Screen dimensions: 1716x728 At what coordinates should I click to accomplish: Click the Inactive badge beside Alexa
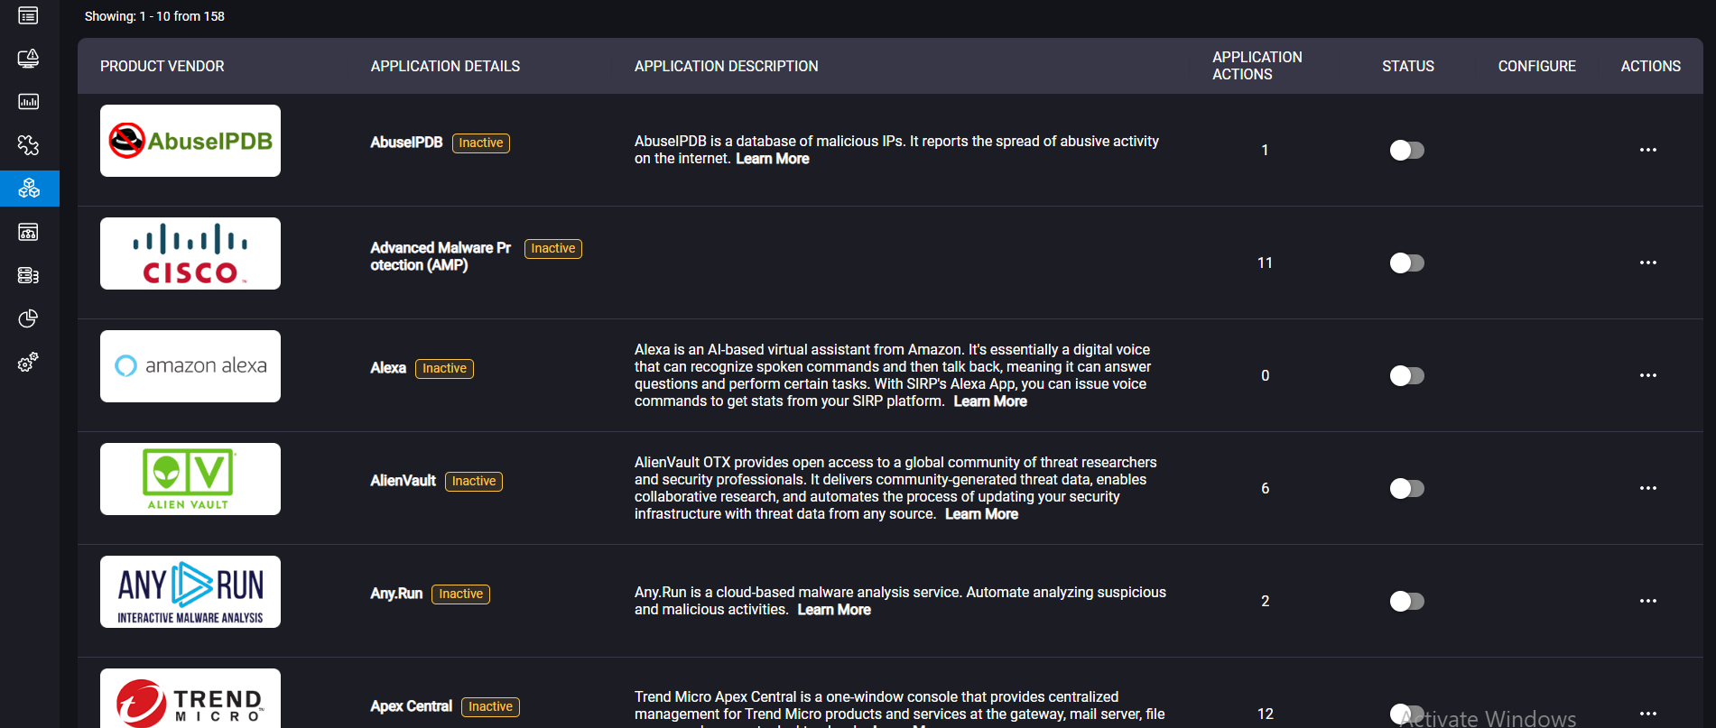[x=445, y=369]
